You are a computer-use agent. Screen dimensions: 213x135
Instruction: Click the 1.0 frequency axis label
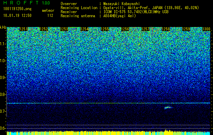(x=3, y=61)
